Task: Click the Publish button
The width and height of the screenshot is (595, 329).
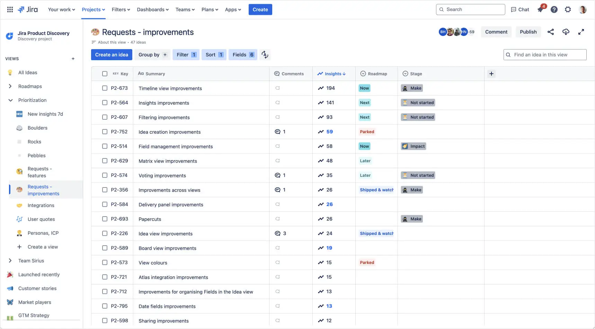Action: [x=528, y=32]
